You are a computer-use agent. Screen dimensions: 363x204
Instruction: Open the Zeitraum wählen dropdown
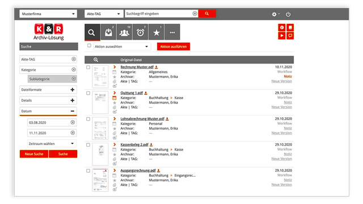tap(52, 143)
